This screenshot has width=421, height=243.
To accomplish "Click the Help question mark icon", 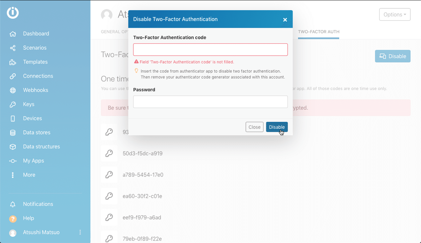I will (13, 218).
